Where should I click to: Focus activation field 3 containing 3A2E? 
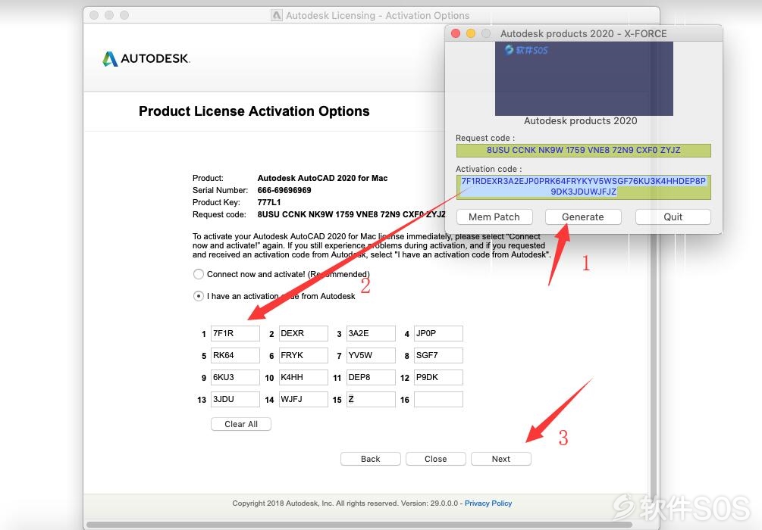tap(371, 333)
